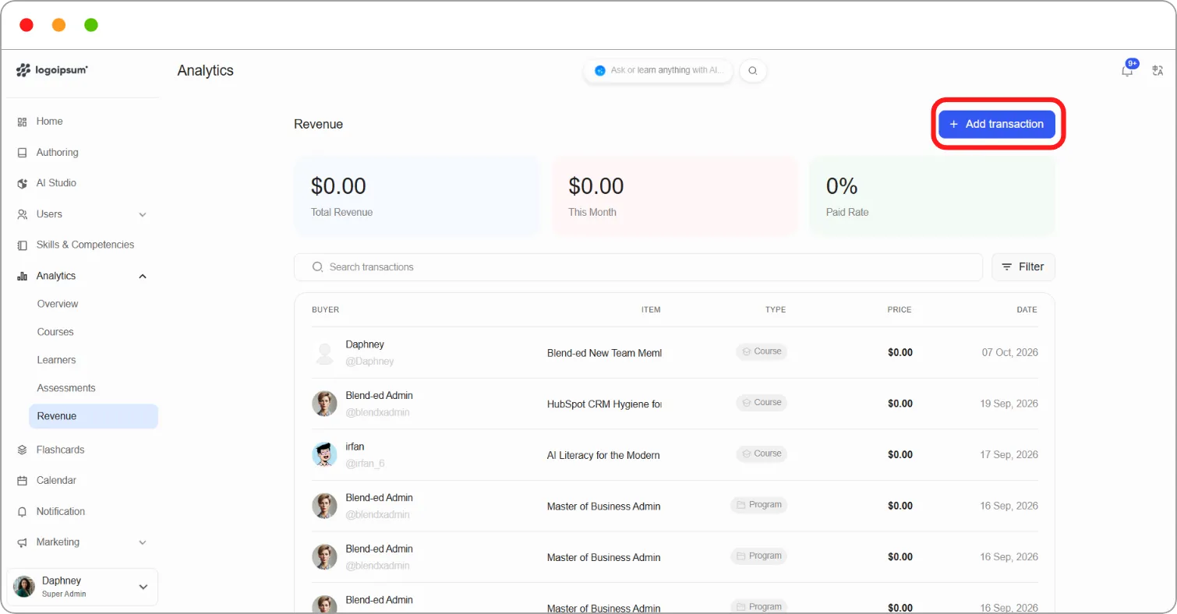Click irfan's avatar in the table
1177x614 pixels.
click(x=325, y=455)
